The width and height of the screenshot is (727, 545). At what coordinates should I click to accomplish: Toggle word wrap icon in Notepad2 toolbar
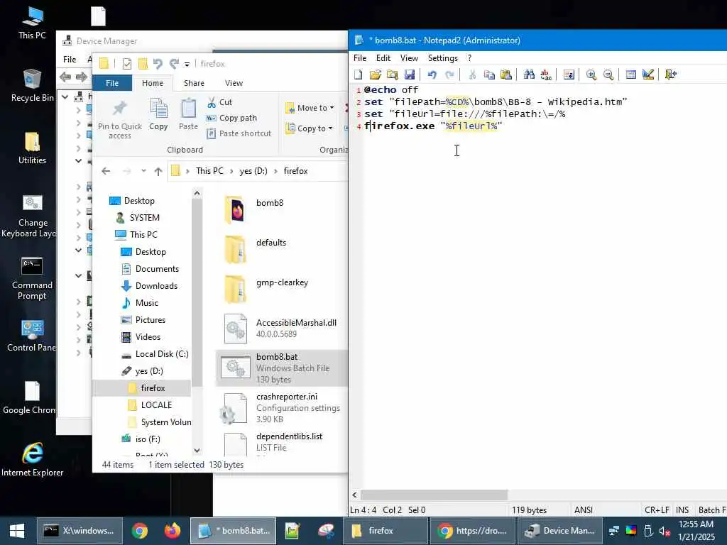pyautogui.click(x=569, y=75)
